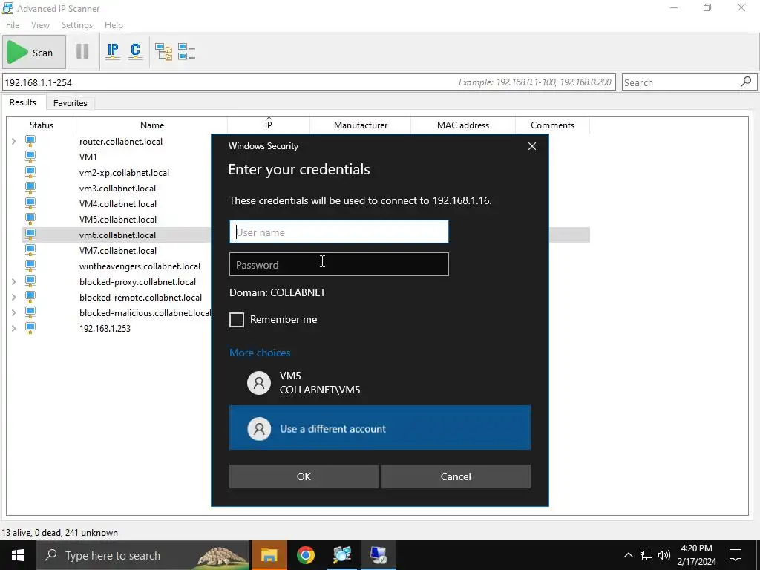The height and width of the screenshot is (570, 760).
Task: Expand the router.collabnet.local row
Action: pos(14,142)
